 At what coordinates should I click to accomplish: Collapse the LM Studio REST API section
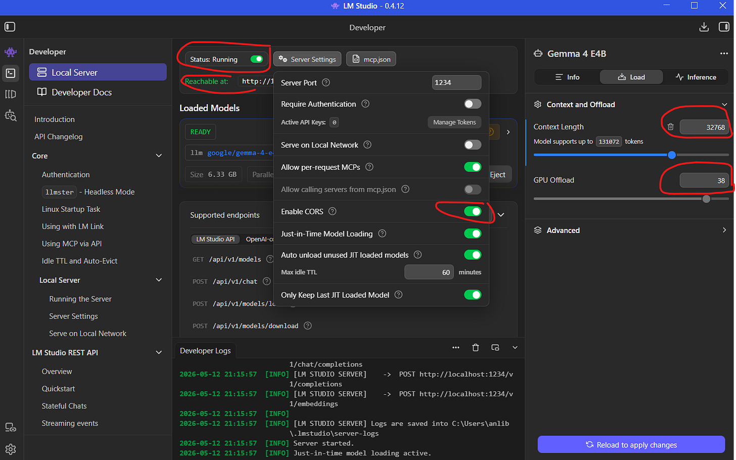pos(159,352)
